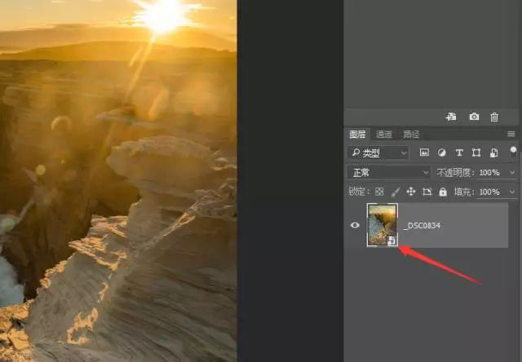Toggle lock all padlock icon
The image size is (522, 362).
coord(443,192)
